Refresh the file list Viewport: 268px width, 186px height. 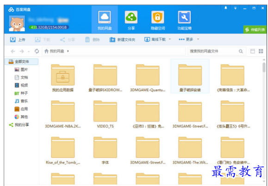37,51
